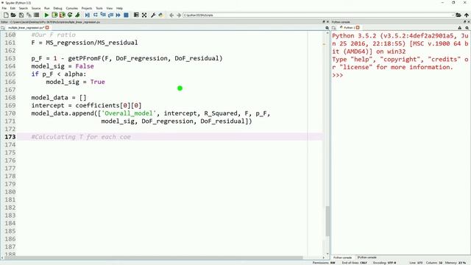Switch to bottom Python console tab

click(342, 258)
